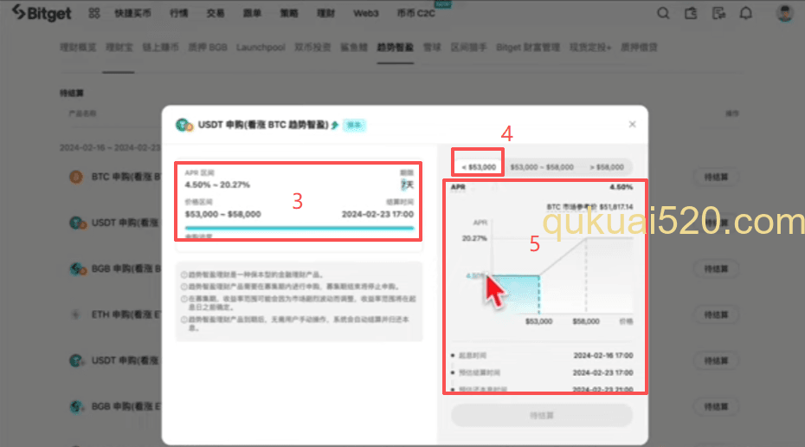Click the subscription progress bar in dialog

(299, 228)
